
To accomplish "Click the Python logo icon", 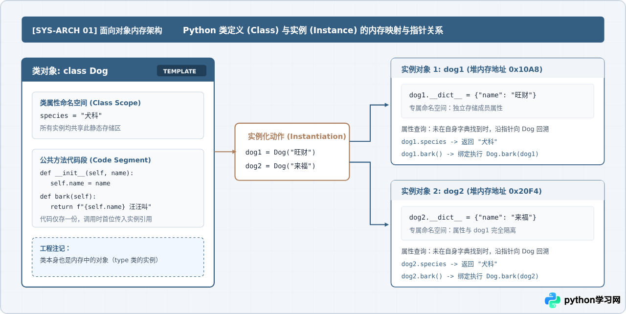I will click(553, 300).
